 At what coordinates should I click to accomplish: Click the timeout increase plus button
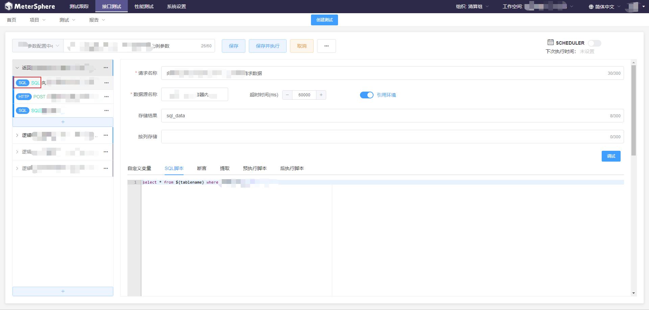pos(321,95)
